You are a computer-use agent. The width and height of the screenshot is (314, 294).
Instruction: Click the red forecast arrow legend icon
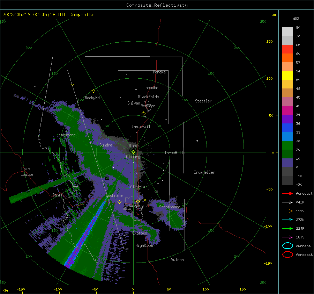(x=287, y=193)
